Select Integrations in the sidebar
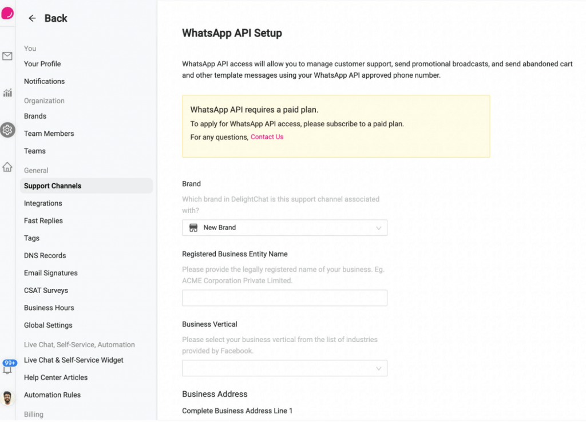 43,203
